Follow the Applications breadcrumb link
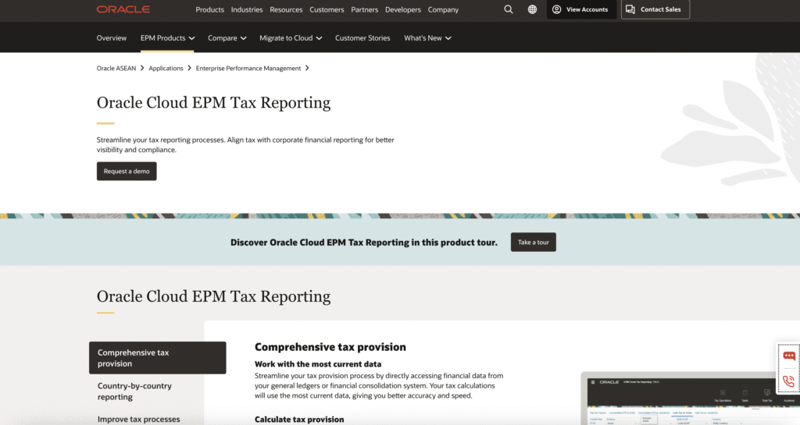The height and width of the screenshot is (425, 800). tap(166, 68)
